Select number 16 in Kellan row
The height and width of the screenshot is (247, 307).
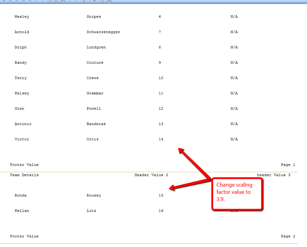click(x=161, y=211)
